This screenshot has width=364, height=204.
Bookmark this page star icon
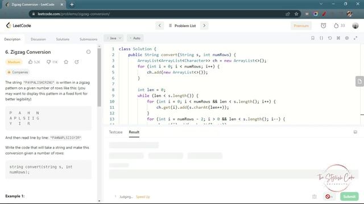point(296,14)
